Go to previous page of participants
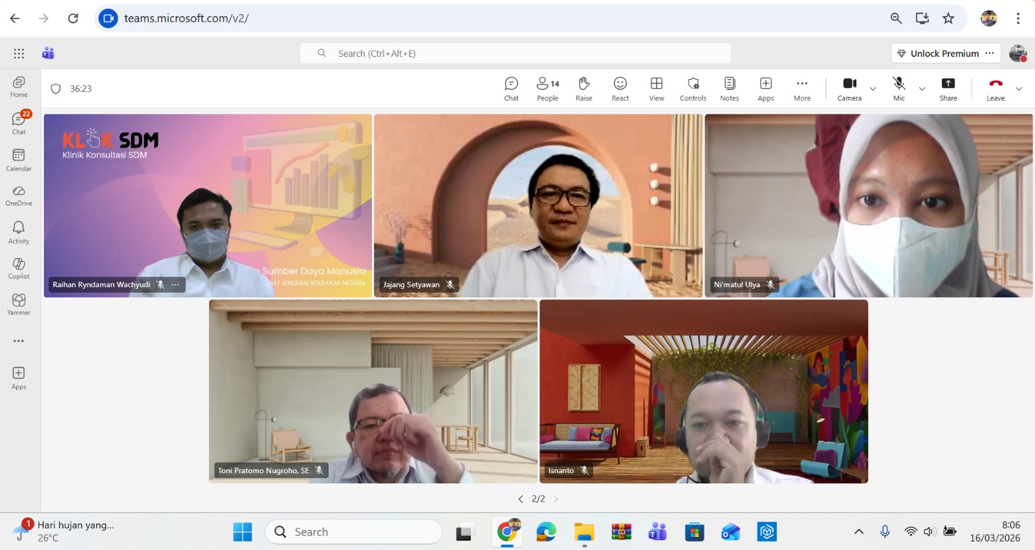The width and height of the screenshot is (1035, 550). click(x=521, y=499)
